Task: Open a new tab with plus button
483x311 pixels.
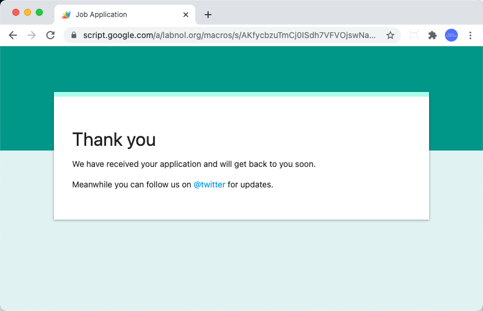Action: click(x=208, y=15)
